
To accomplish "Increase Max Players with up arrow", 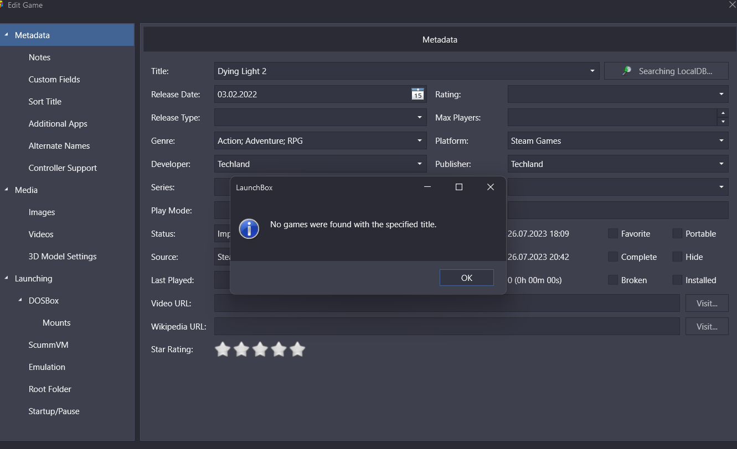I will pos(723,113).
